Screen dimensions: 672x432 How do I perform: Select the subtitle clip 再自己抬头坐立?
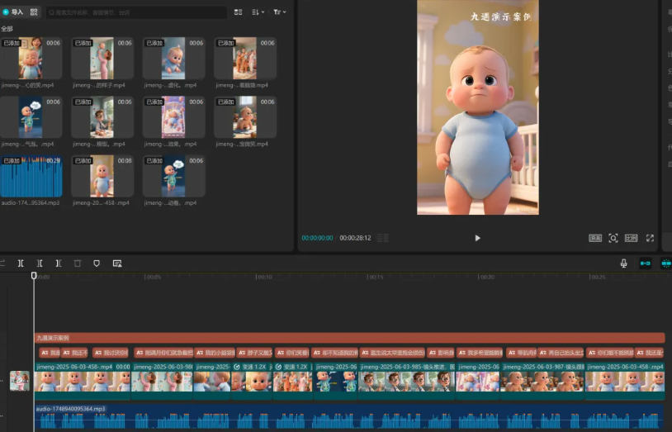(x=561, y=353)
